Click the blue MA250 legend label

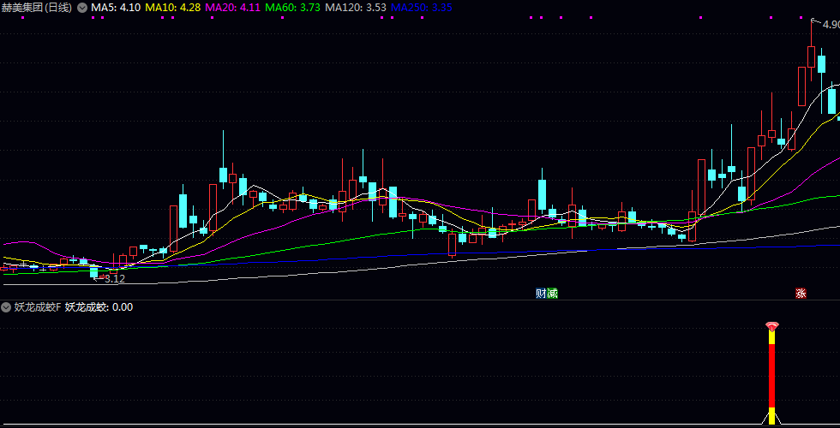coord(421,8)
